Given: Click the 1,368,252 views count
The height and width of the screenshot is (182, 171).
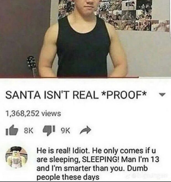Looking at the screenshot, I should click(x=33, y=113).
